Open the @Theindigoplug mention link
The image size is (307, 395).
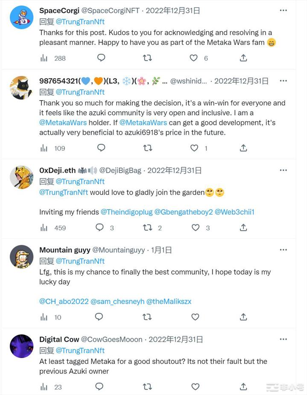click(126, 212)
